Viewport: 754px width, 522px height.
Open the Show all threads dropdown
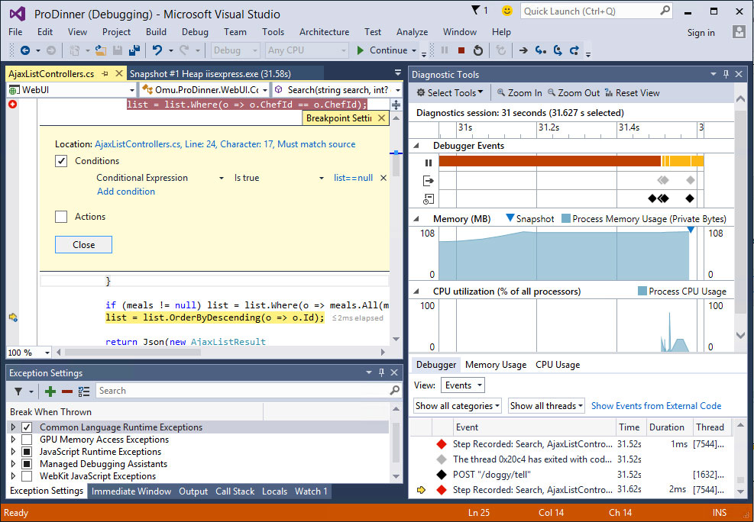[x=545, y=405]
